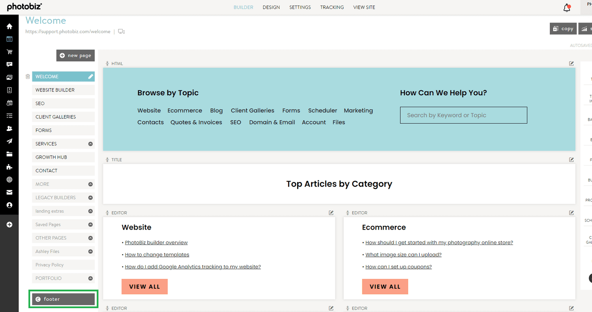This screenshot has width=592, height=312.
Task: Open the TRACKING tab
Action: (332, 7)
